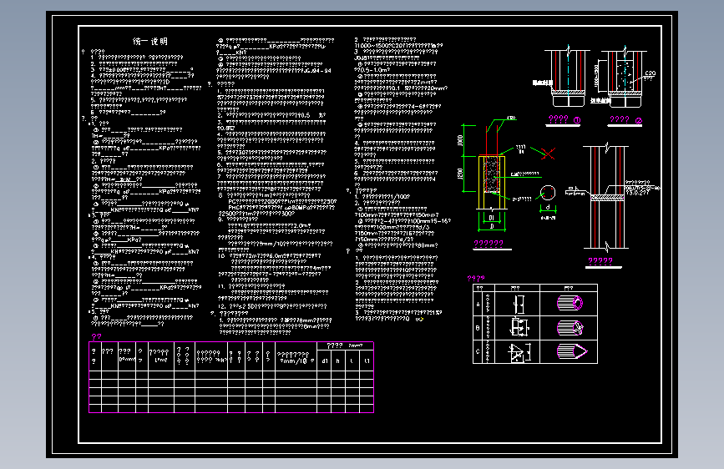This screenshot has height=469, width=724.
Task: Select the mm/10 column header cell
Action: (296, 358)
